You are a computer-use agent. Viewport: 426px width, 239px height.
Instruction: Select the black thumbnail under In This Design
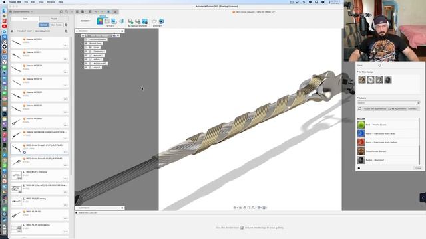click(388, 80)
